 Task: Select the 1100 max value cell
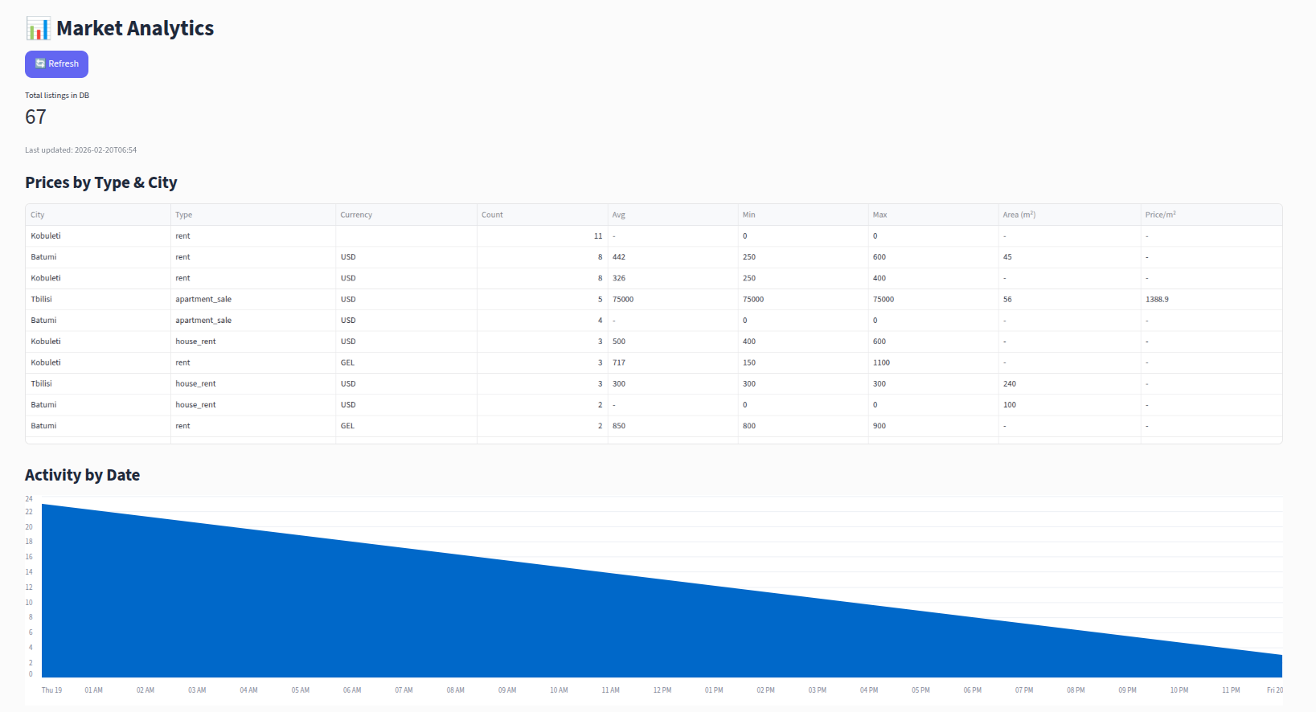pyautogui.click(x=881, y=362)
